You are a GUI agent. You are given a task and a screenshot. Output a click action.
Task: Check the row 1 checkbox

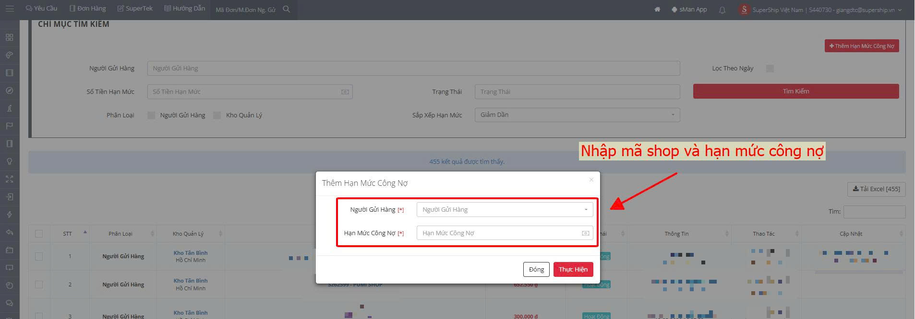point(39,256)
